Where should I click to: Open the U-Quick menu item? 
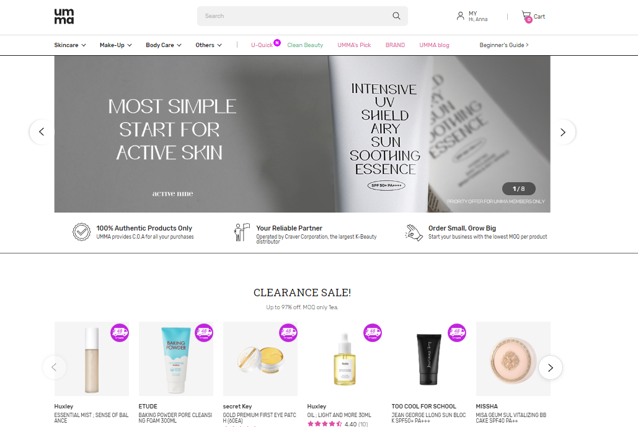tap(262, 45)
